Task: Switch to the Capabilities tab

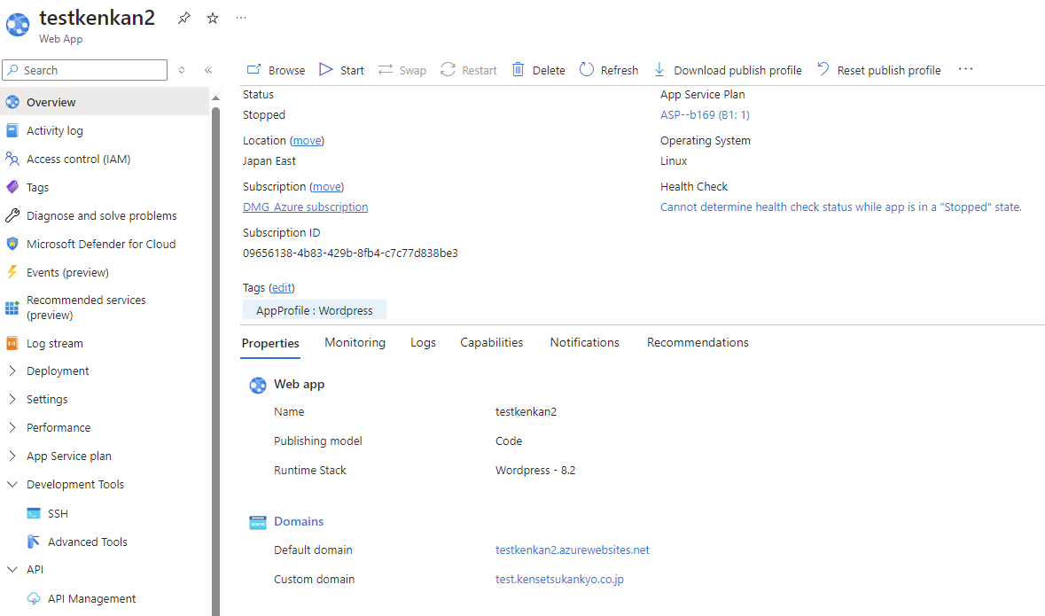Action: click(x=492, y=343)
